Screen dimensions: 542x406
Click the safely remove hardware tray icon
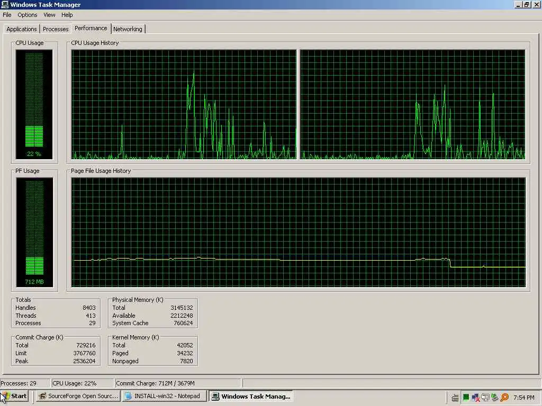pyautogui.click(x=494, y=398)
